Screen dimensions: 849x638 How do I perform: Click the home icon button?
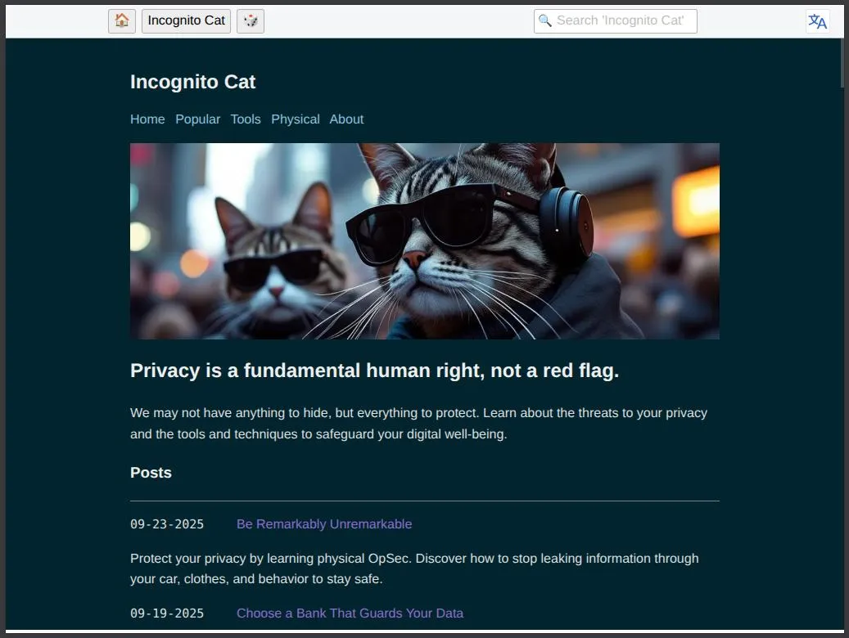[x=122, y=21]
